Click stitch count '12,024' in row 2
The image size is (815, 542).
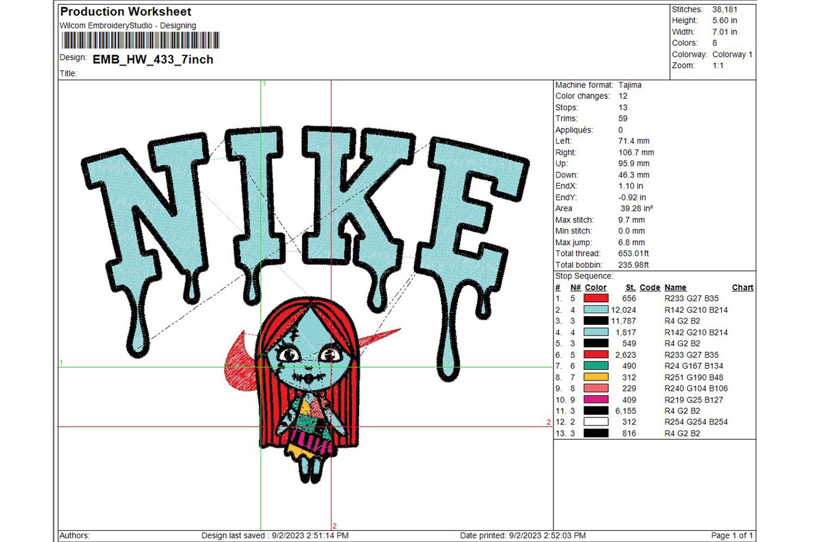(x=623, y=310)
